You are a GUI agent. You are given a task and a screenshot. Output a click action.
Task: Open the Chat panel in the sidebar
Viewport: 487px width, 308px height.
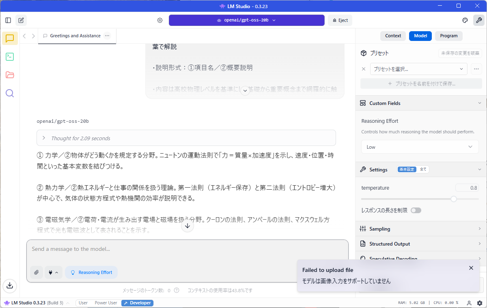9,38
